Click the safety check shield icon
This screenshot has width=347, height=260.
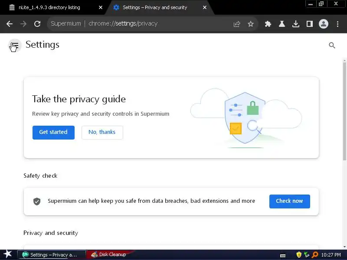[x=37, y=201]
